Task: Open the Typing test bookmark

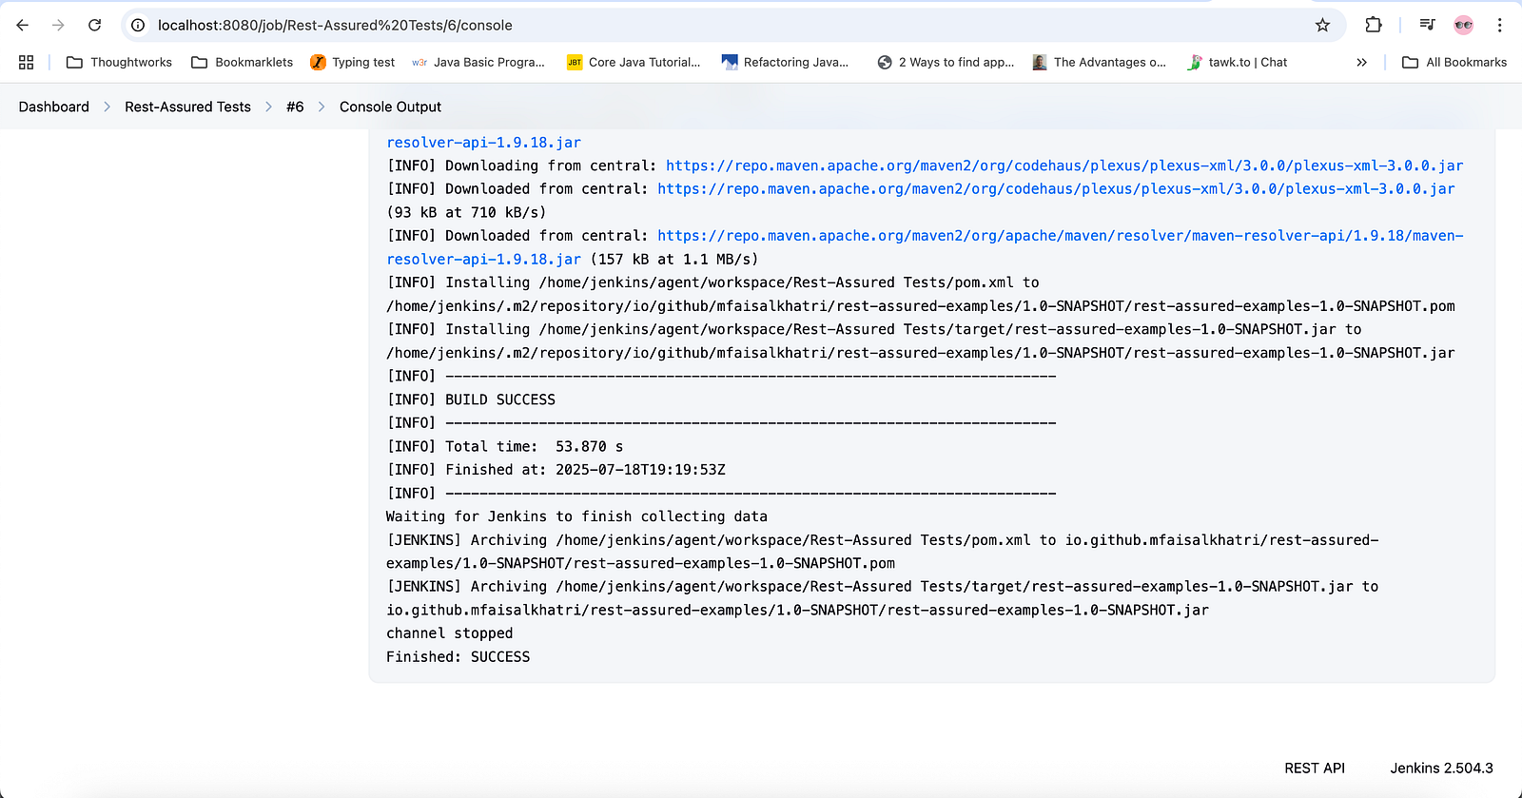Action: 353,62
